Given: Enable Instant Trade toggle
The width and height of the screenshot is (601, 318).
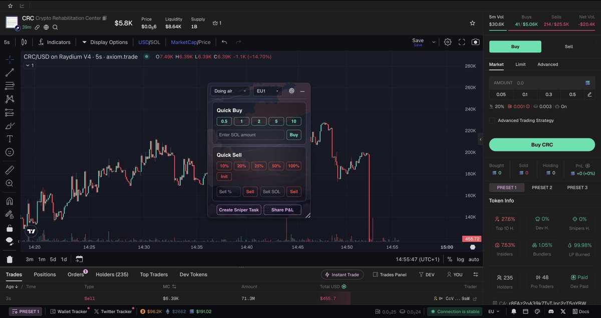Looking at the screenshot, I should (x=342, y=274).
